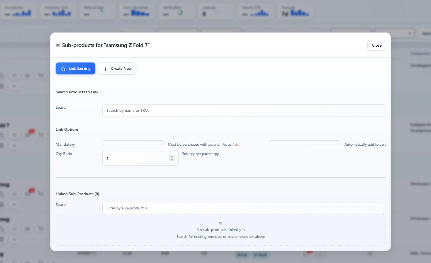Screen dimensions: 431x263
Task: Click the "Search Products to Link" heading
Action: 77,92
